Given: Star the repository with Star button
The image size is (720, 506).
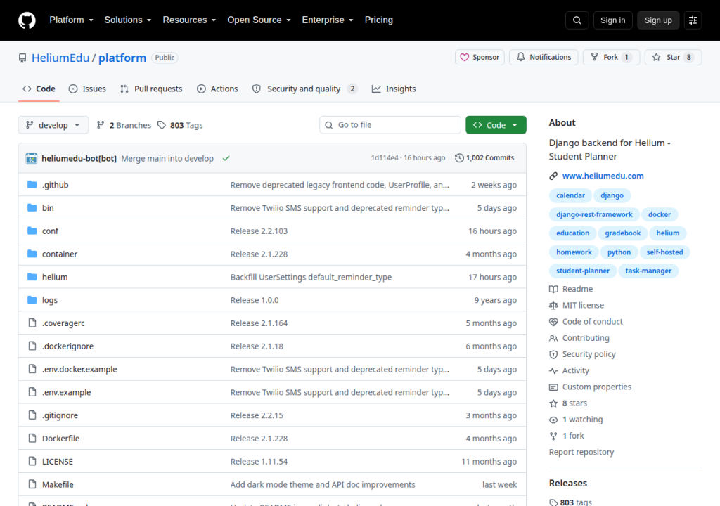Looking at the screenshot, I should click(673, 58).
